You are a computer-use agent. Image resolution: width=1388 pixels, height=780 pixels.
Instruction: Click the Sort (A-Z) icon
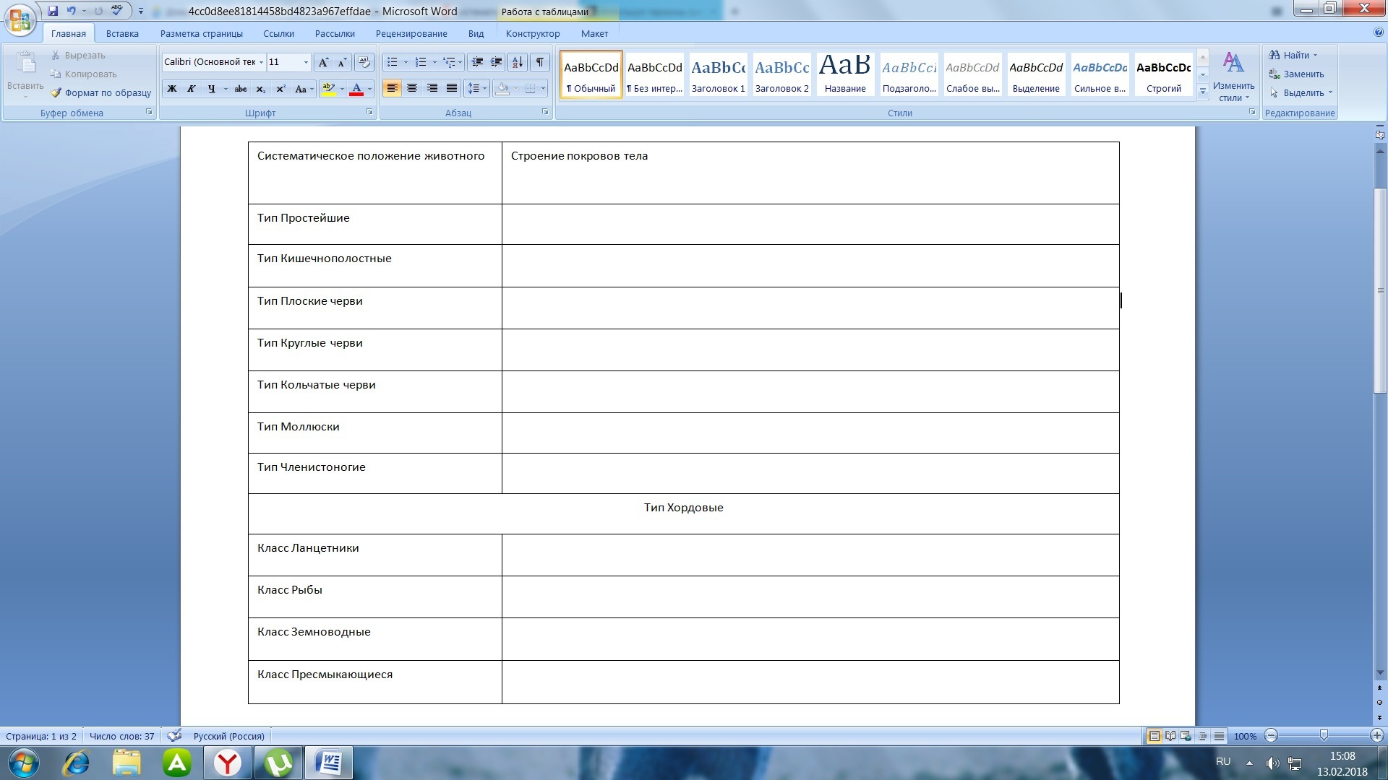click(518, 62)
